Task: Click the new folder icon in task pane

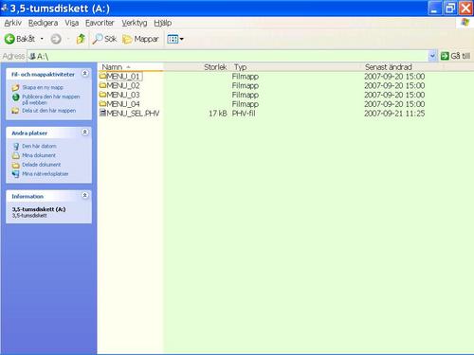Action: point(15,88)
